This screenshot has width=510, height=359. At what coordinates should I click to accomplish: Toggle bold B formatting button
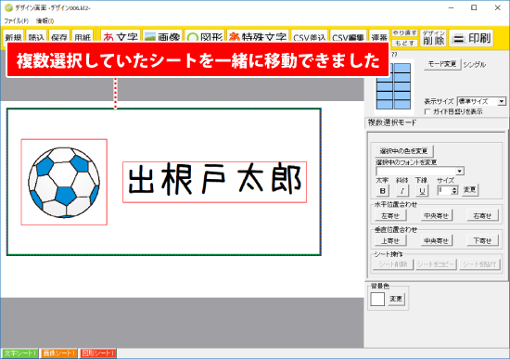pyautogui.click(x=383, y=191)
